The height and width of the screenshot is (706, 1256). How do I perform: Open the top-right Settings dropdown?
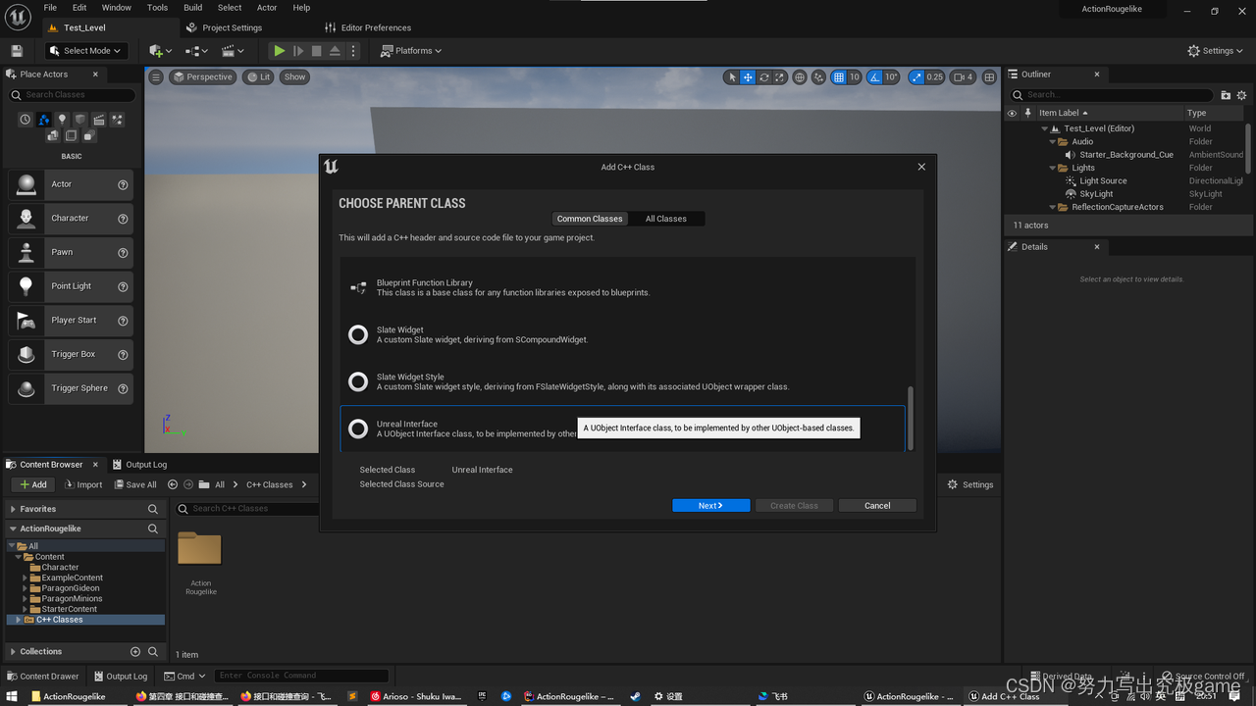(1217, 51)
